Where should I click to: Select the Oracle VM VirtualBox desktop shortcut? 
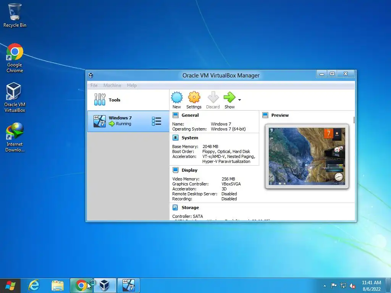pyautogui.click(x=15, y=97)
